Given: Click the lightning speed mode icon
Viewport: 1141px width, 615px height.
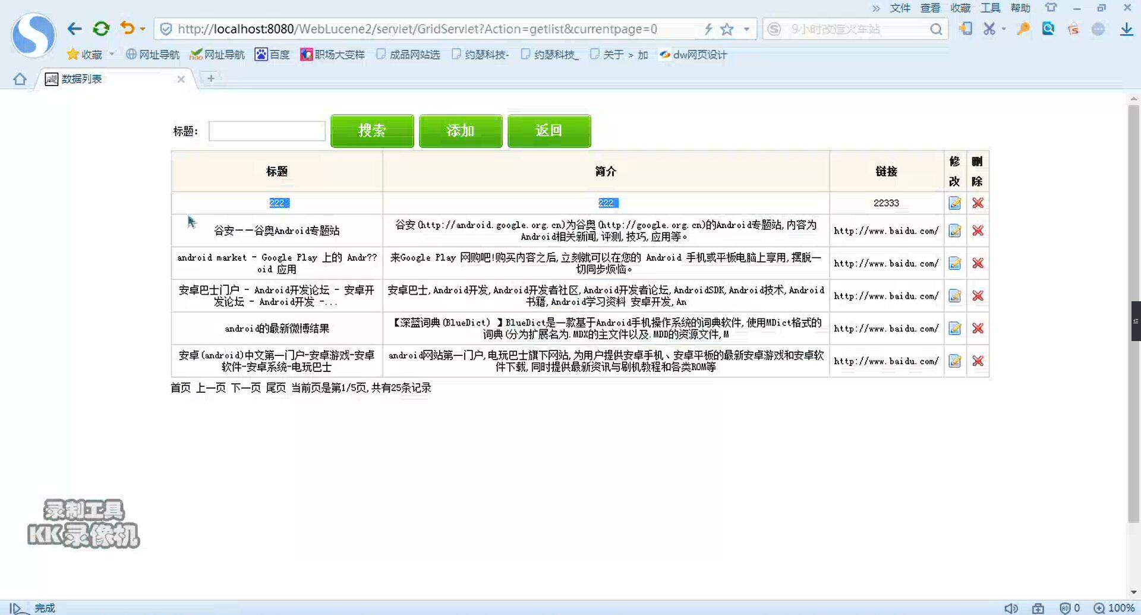Looking at the screenshot, I should 708,29.
